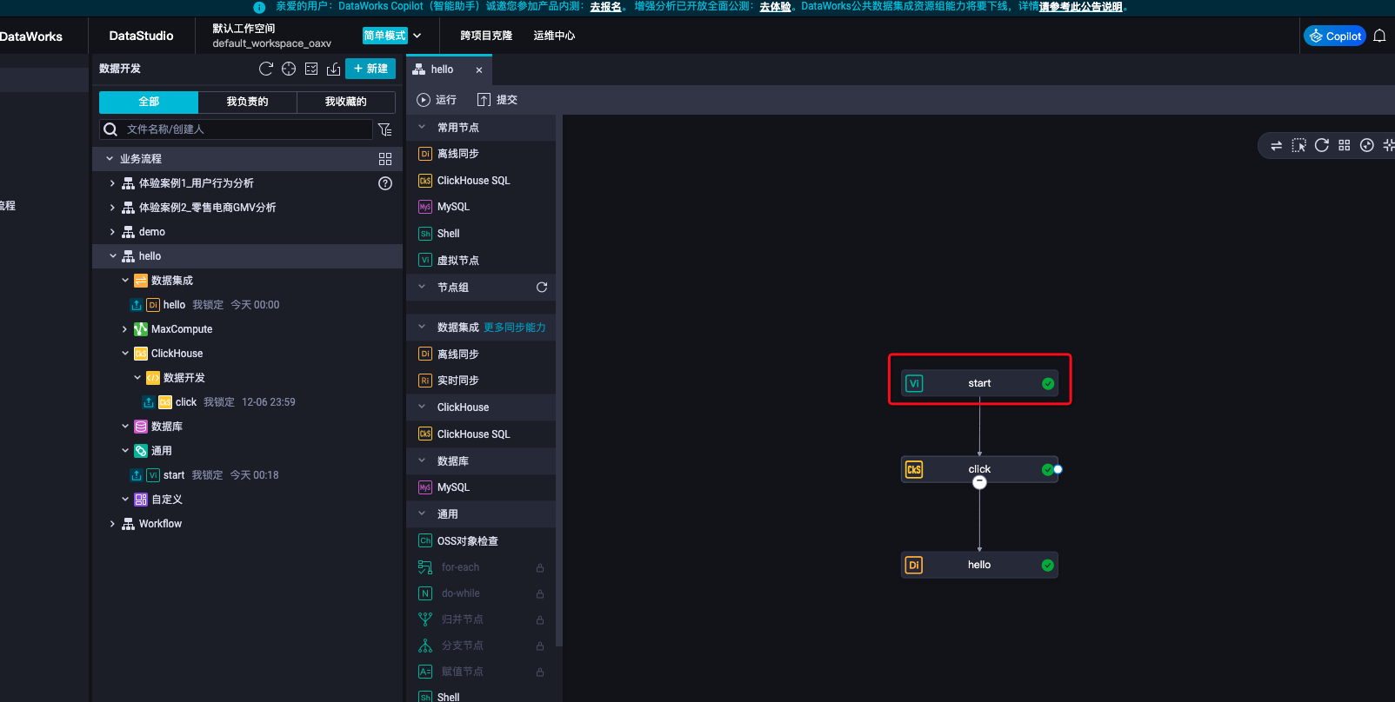The image size is (1395, 702).
Task: Click 更多同步能力 link
Action: click(515, 328)
